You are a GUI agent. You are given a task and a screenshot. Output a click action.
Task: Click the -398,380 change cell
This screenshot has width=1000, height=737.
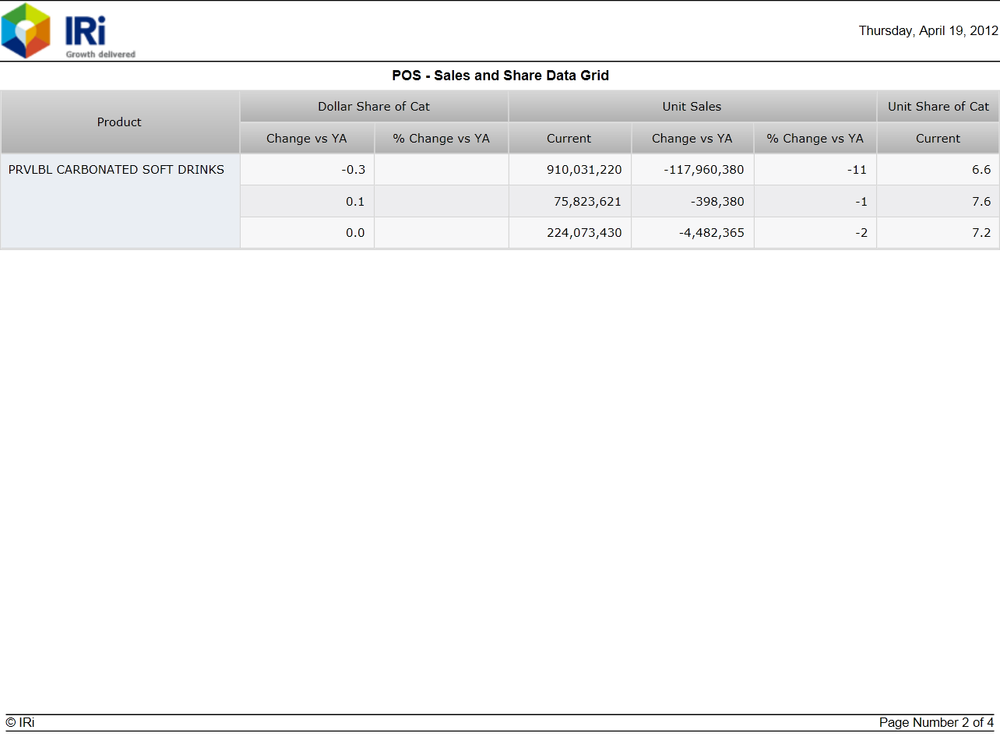point(692,202)
